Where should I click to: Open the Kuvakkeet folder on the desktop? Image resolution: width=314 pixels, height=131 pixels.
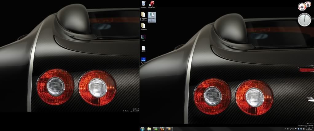click(x=143, y=27)
